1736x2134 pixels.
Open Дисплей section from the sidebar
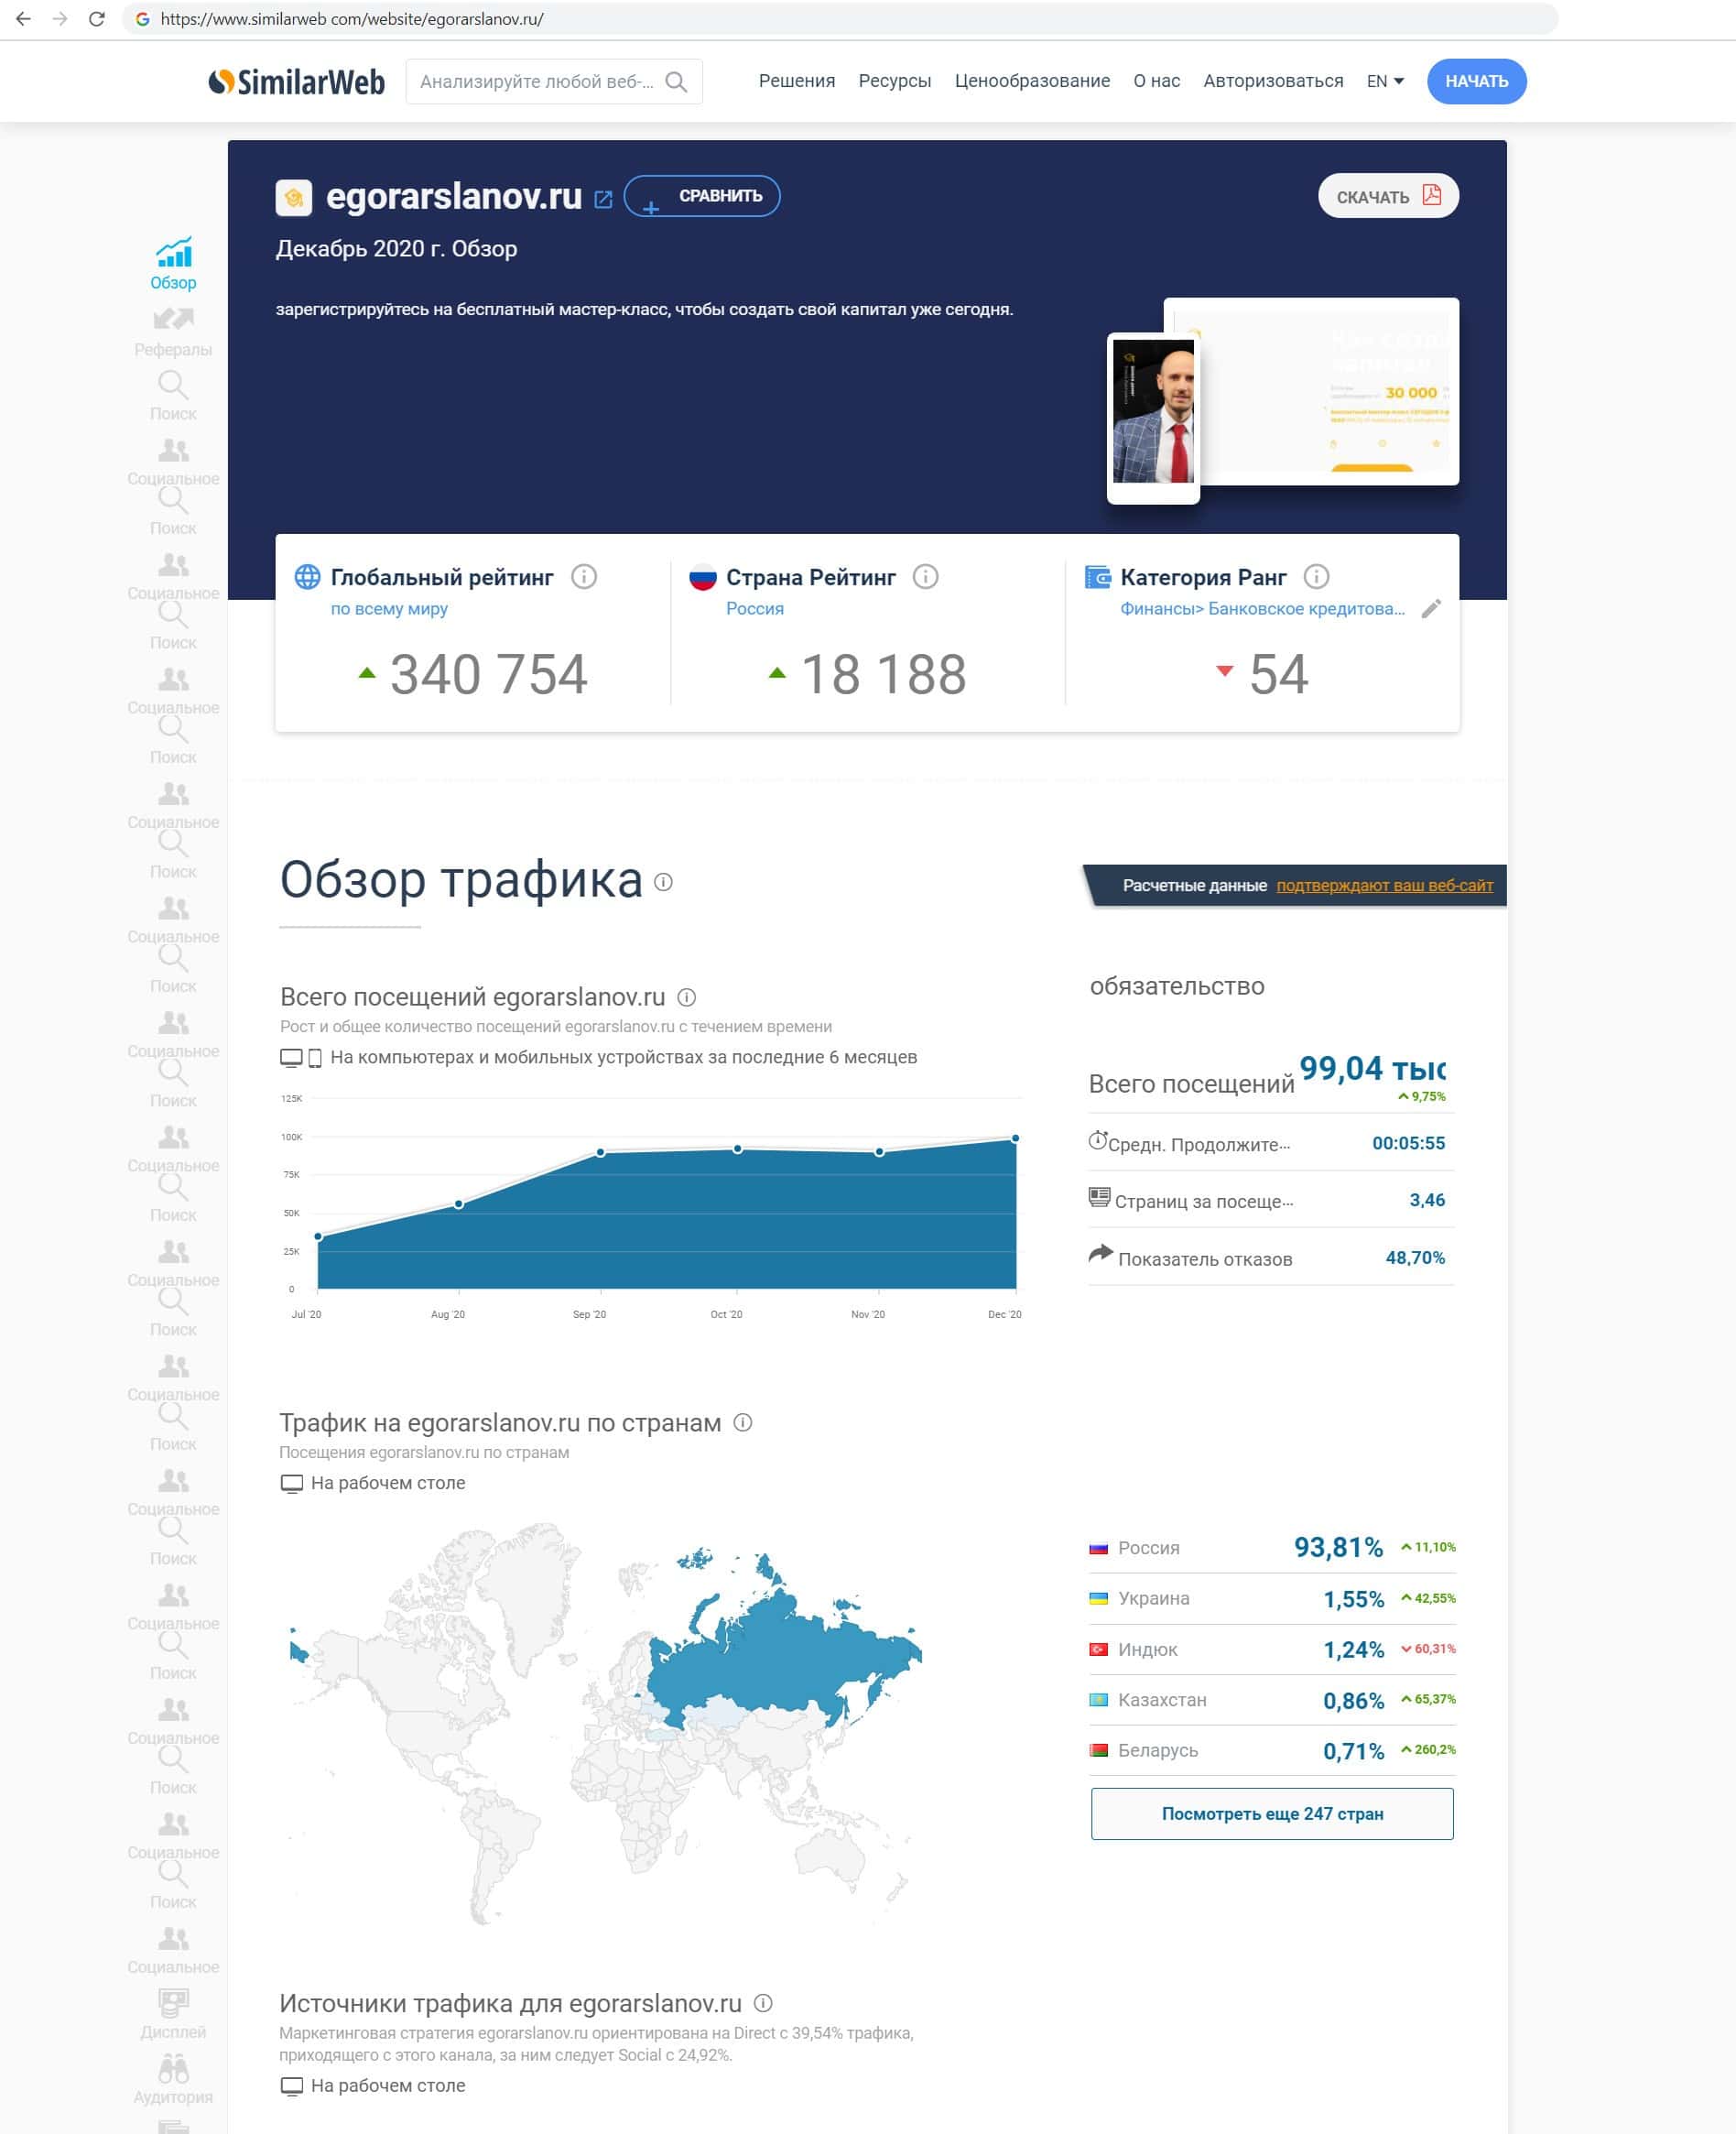[x=173, y=2013]
